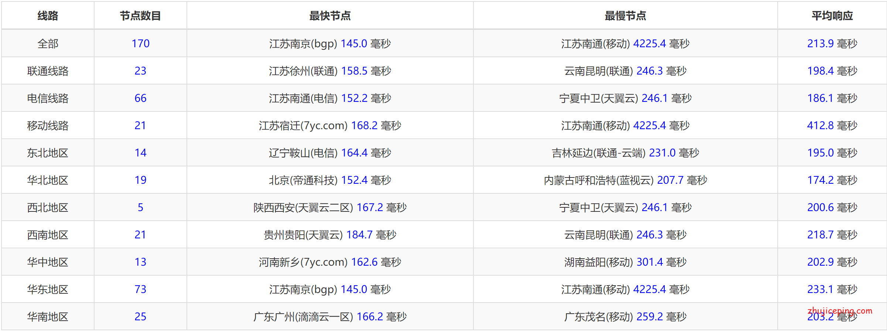This screenshot has height=331, width=887.
Task: Click 广东广州(滴滴云一区) 166.2 fastest node
Action: tap(330, 317)
